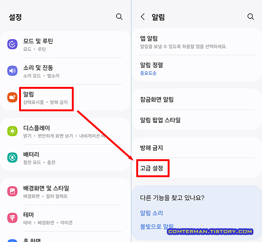This screenshot has height=242, width=262.
Task: Tap the green 디스플레이 sun icon
Action: click(x=12, y=131)
